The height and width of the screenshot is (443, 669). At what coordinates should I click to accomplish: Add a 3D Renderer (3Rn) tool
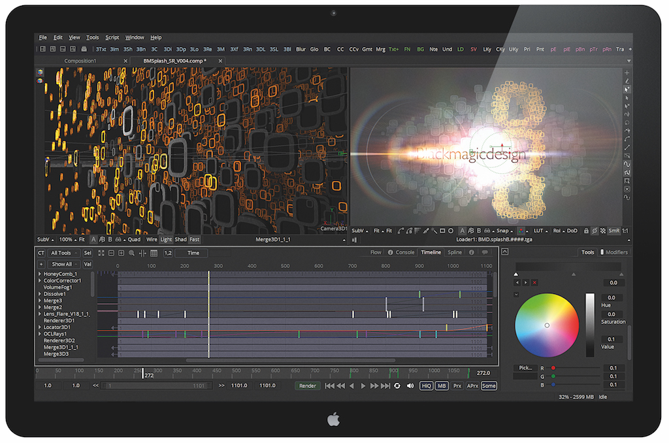248,49
